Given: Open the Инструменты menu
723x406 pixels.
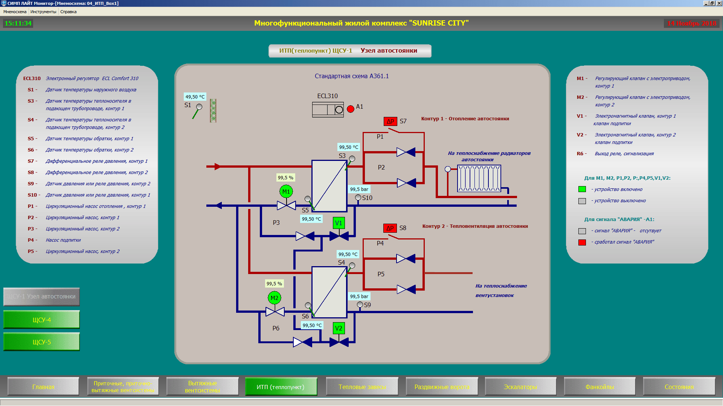Looking at the screenshot, I should click(43, 12).
